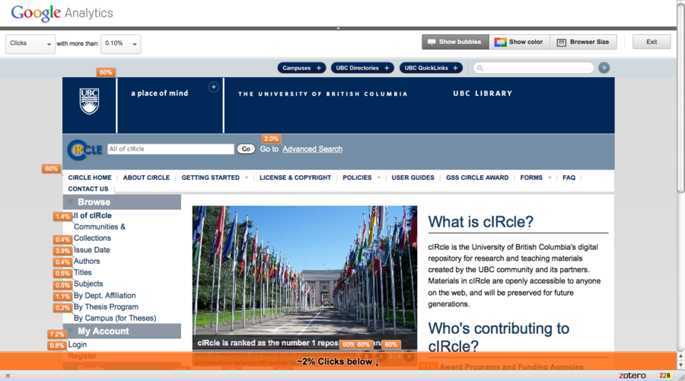Click the 'All of cIRcle' search field

170,149
